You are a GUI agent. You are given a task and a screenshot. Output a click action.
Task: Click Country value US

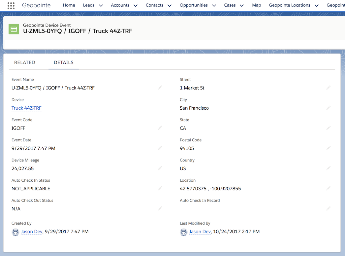click(x=183, y=168)
